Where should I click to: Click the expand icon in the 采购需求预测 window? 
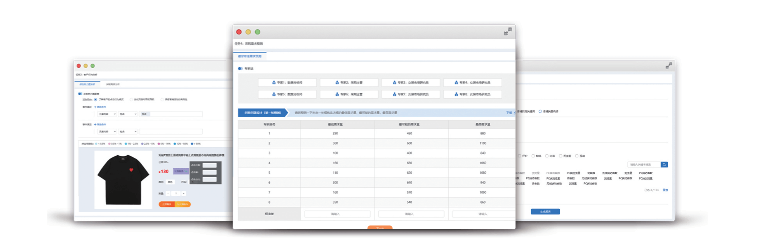508,31
